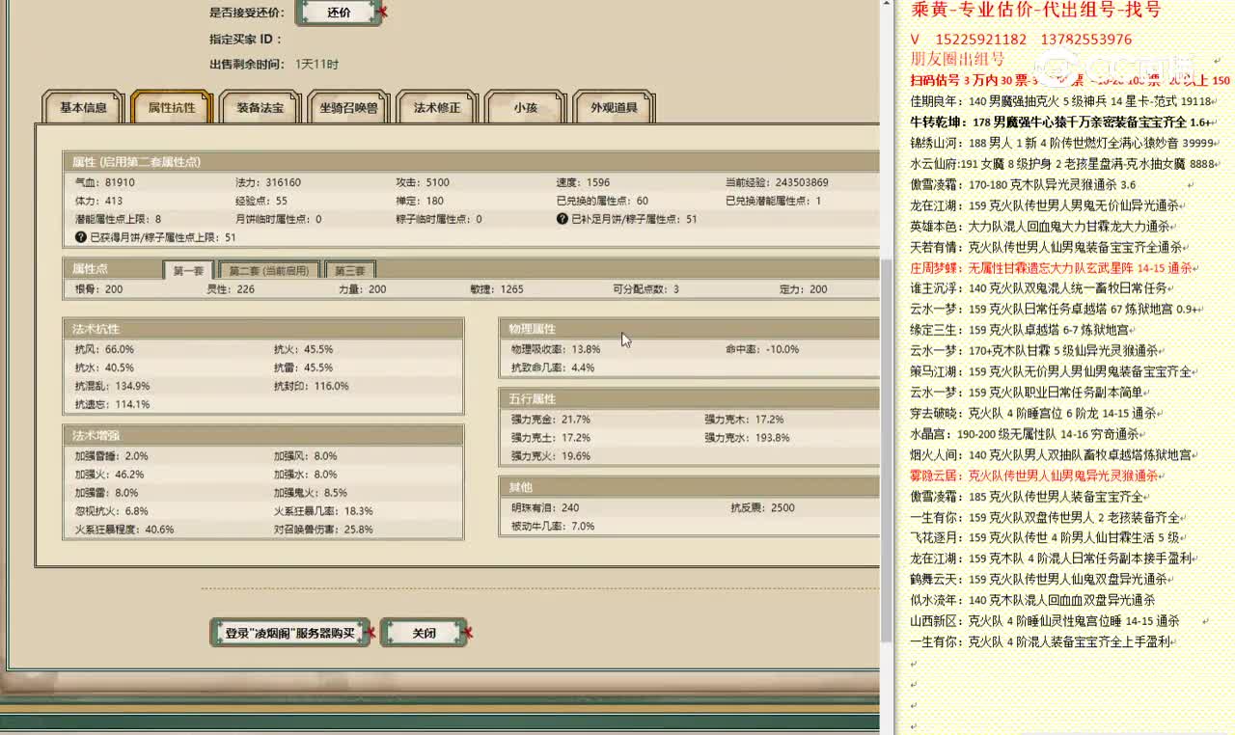Click the 经验点: 55 entry
Viewport: 1235px width, 735px height.
(x=261, y=201)
